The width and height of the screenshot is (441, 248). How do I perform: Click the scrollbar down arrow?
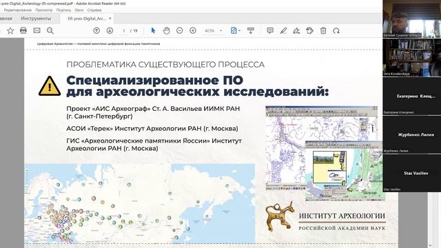[431, 246]
